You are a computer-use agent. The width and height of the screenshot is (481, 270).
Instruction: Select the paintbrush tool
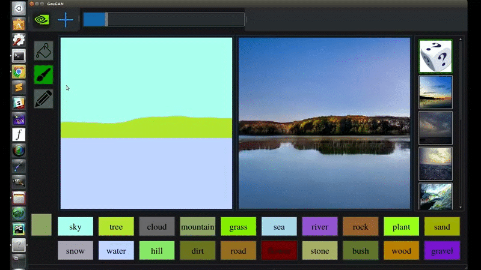click(43, 74)
